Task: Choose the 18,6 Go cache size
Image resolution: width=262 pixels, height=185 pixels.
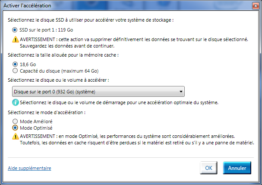Action: pos(16,64)
